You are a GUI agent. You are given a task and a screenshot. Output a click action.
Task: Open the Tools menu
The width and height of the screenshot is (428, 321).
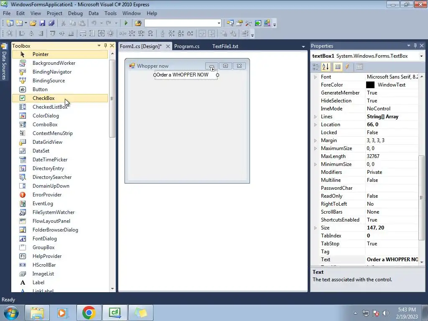click(x=110, y=13)
